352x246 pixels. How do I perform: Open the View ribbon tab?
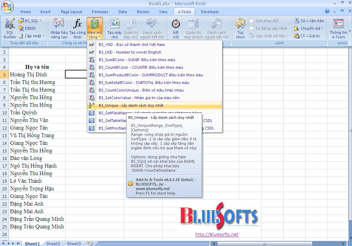163,12
